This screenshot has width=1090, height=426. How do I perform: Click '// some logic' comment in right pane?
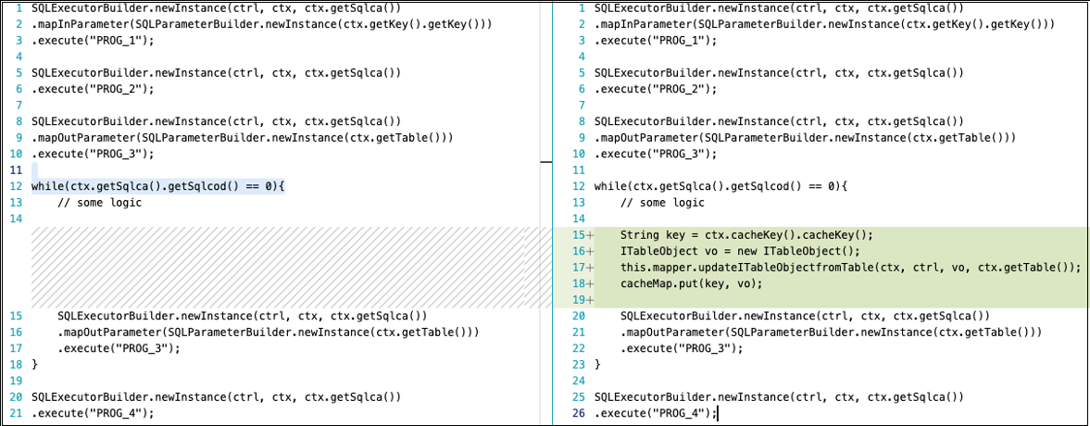coord(662,203)
